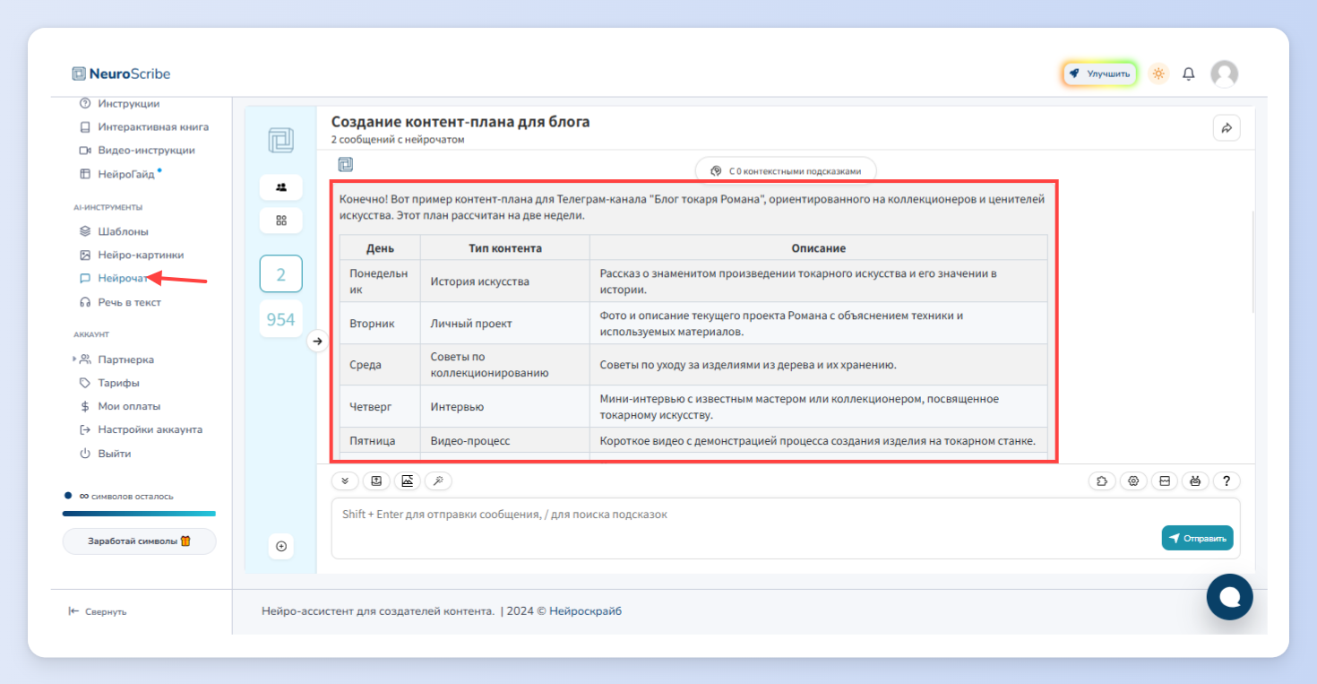Click the Улучшить upgrade button

tap(1100, 74)
